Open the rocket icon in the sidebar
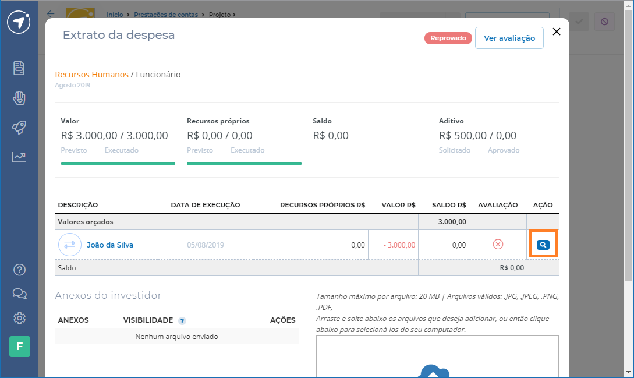The width and height of the screenshot is (634, 378). click(x=19, y=127)
